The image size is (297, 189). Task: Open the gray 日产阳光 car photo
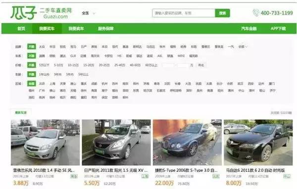[116, 142]
